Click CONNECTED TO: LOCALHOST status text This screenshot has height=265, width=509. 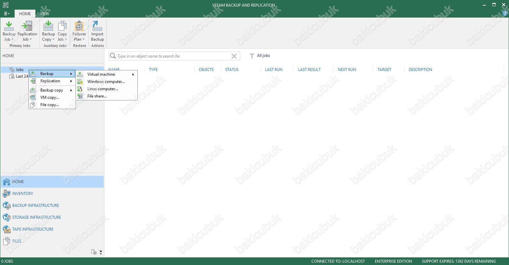click(338, 261)
